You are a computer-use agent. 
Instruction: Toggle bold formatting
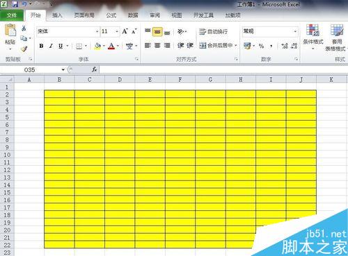[41, 46]
